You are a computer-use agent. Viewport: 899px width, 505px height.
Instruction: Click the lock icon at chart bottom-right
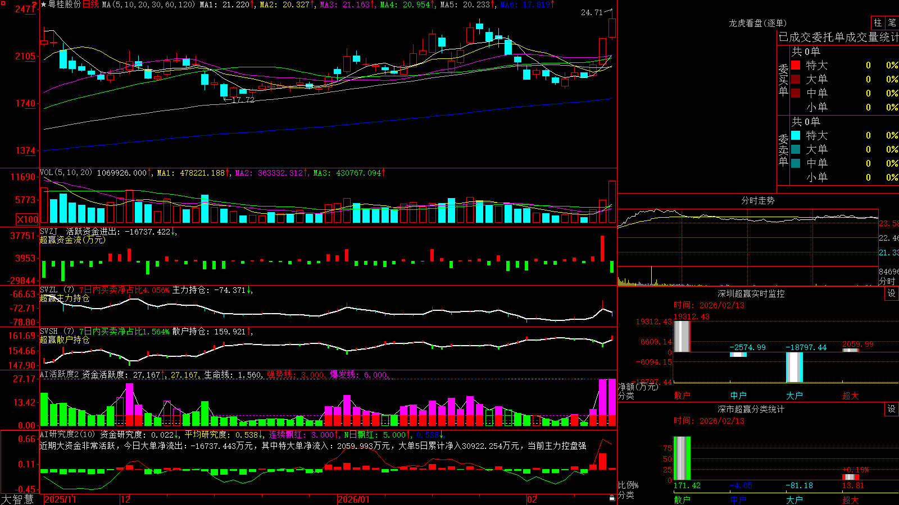click(612, 498)
